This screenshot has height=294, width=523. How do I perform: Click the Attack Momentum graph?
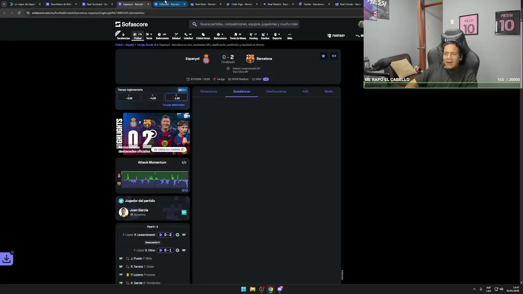(155, 180)
